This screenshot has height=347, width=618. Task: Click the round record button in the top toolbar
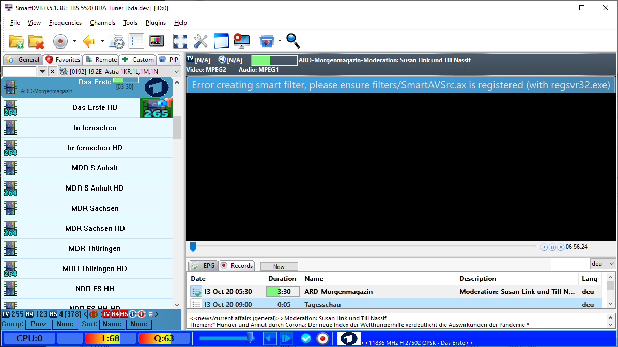tap(60, 41)
